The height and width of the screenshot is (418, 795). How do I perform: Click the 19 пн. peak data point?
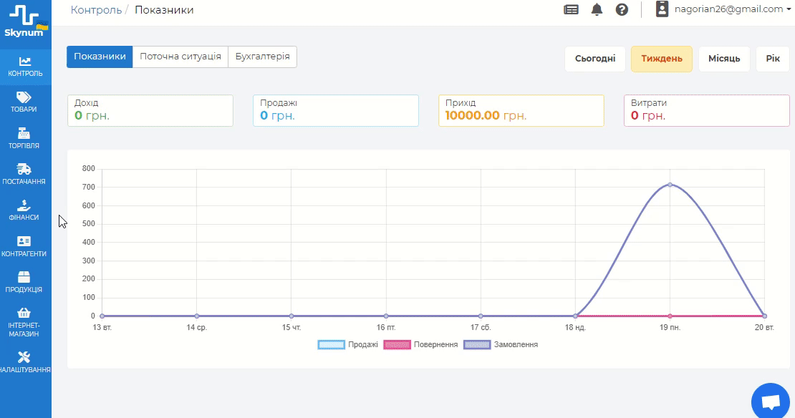click(670, 185)
